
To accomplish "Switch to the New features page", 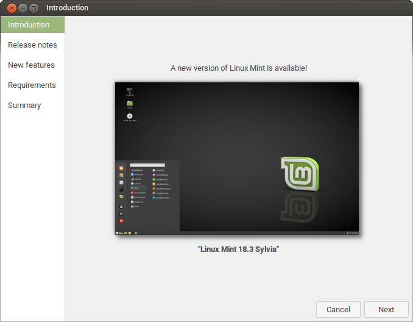I will point(31,65).
